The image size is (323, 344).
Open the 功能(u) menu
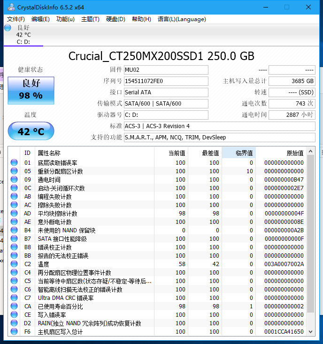[65, 19]
